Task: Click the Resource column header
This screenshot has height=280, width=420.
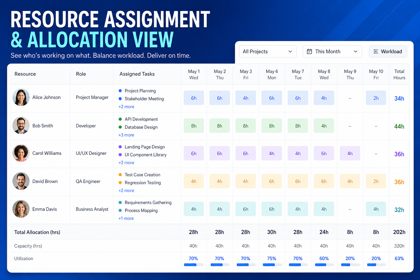Action: 25,74
